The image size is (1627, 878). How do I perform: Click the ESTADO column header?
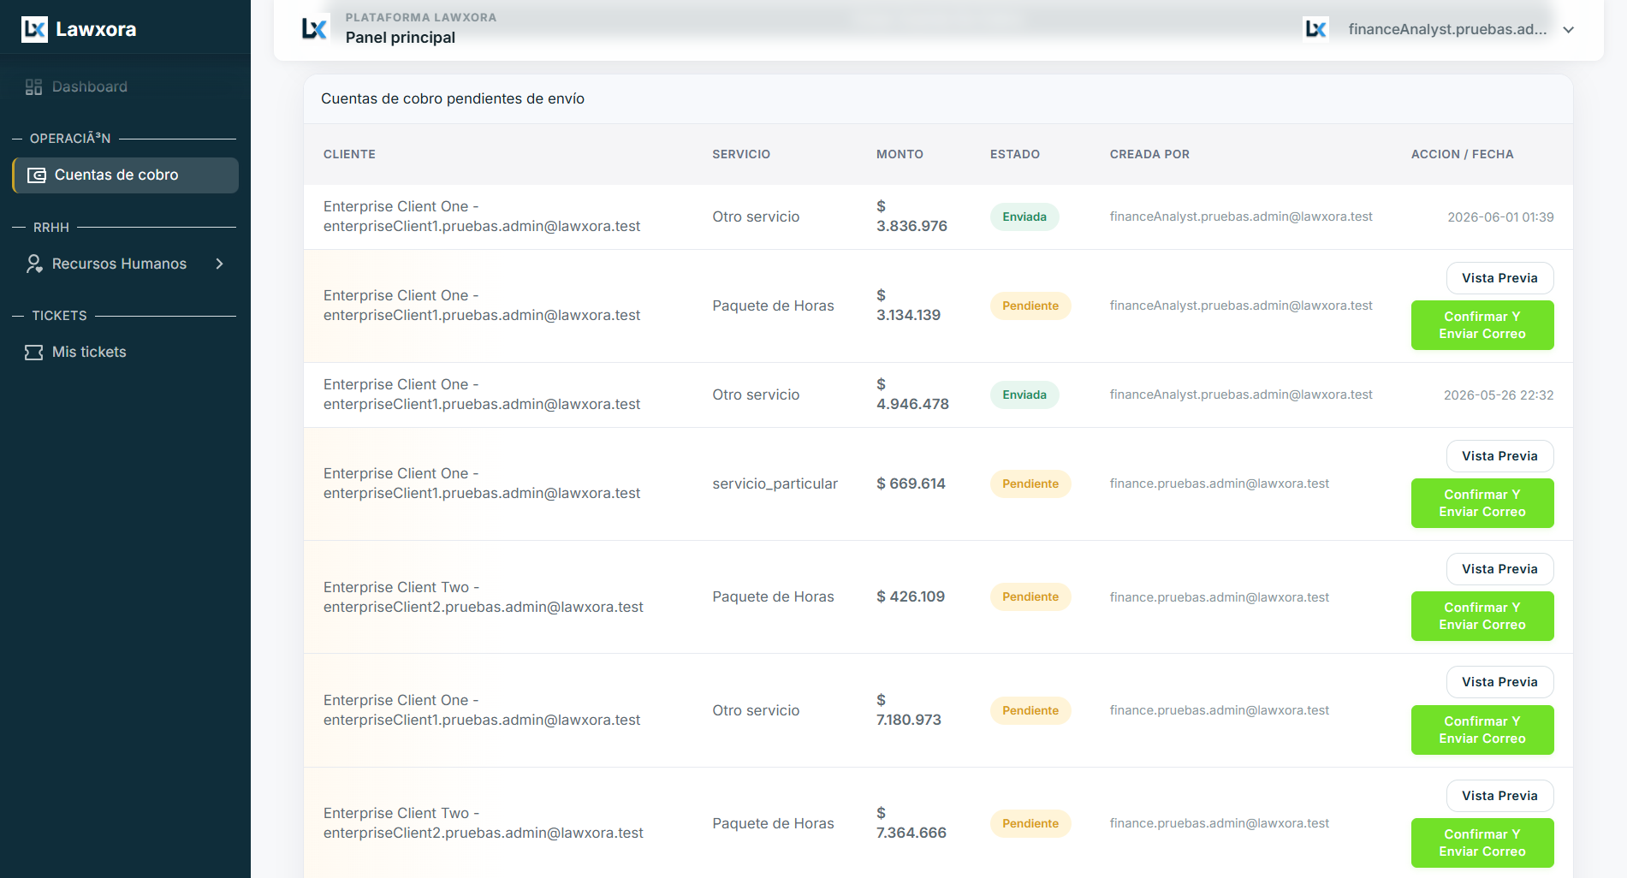point(1015,154)
